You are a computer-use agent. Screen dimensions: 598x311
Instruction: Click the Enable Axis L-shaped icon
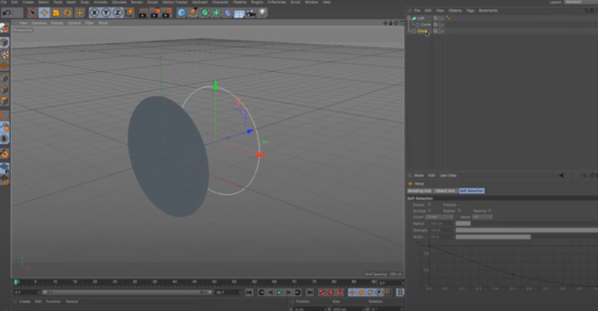(4, 115)
